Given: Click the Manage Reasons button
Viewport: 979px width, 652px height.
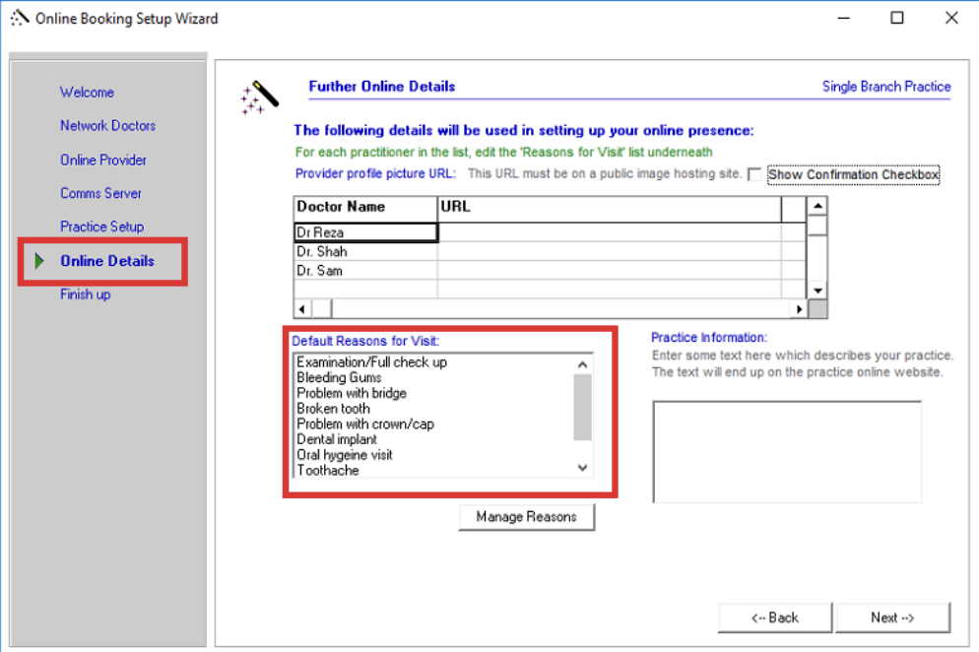Looking at the screenshot, I should (x=526, y=517).
